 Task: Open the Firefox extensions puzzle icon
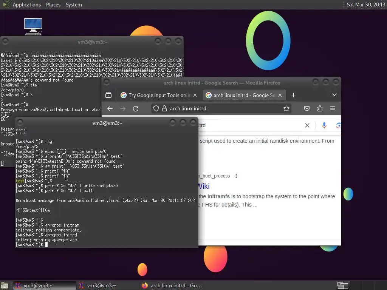point(320,108)
